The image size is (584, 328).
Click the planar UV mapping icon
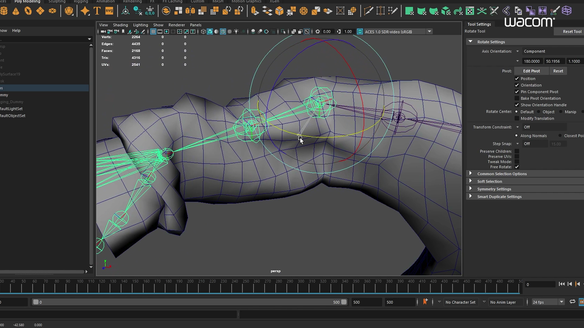coord(409,11)
